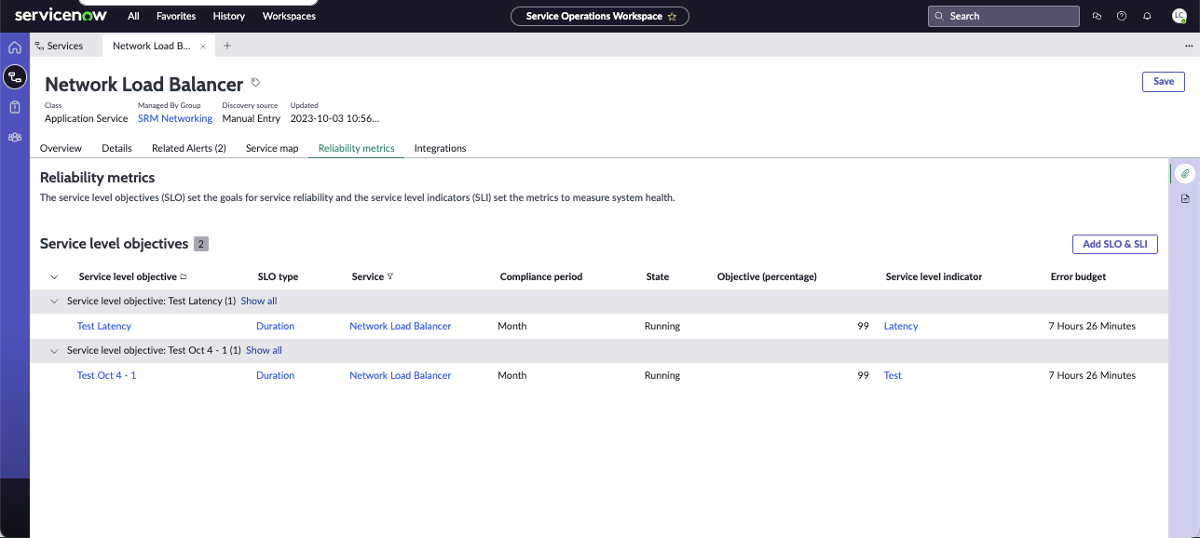Open the attachments paperclip icon in right panel

click(x=1185, y=174)
